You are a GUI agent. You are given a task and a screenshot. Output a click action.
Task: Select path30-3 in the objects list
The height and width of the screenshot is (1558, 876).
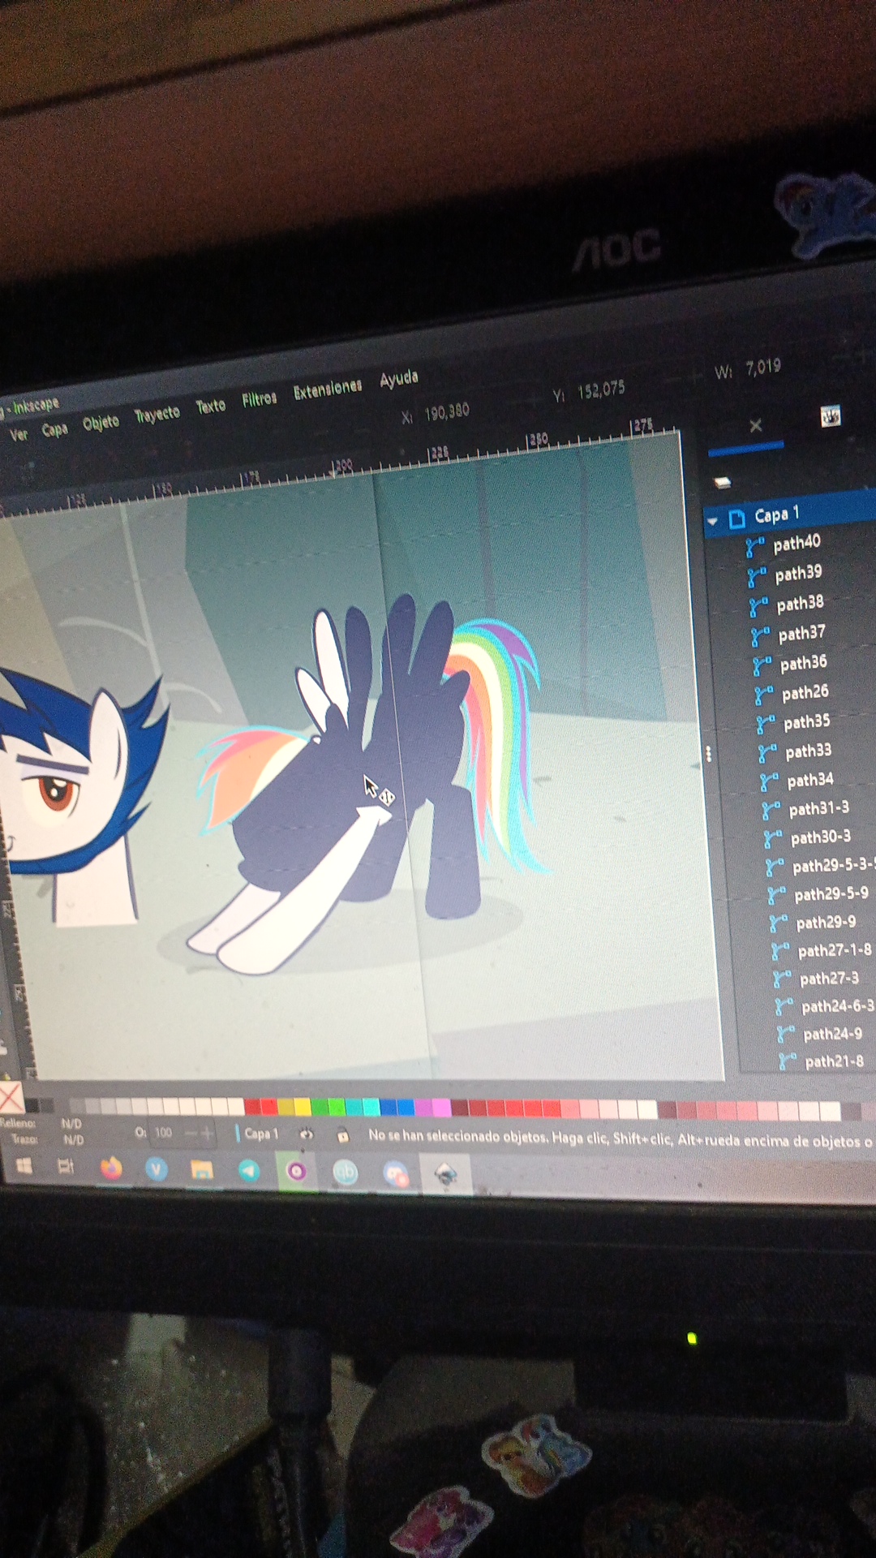pos(820,837)
